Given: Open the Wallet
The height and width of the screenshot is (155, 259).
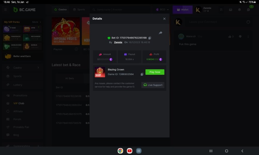Looking at the screenshot, I should 183,10.
